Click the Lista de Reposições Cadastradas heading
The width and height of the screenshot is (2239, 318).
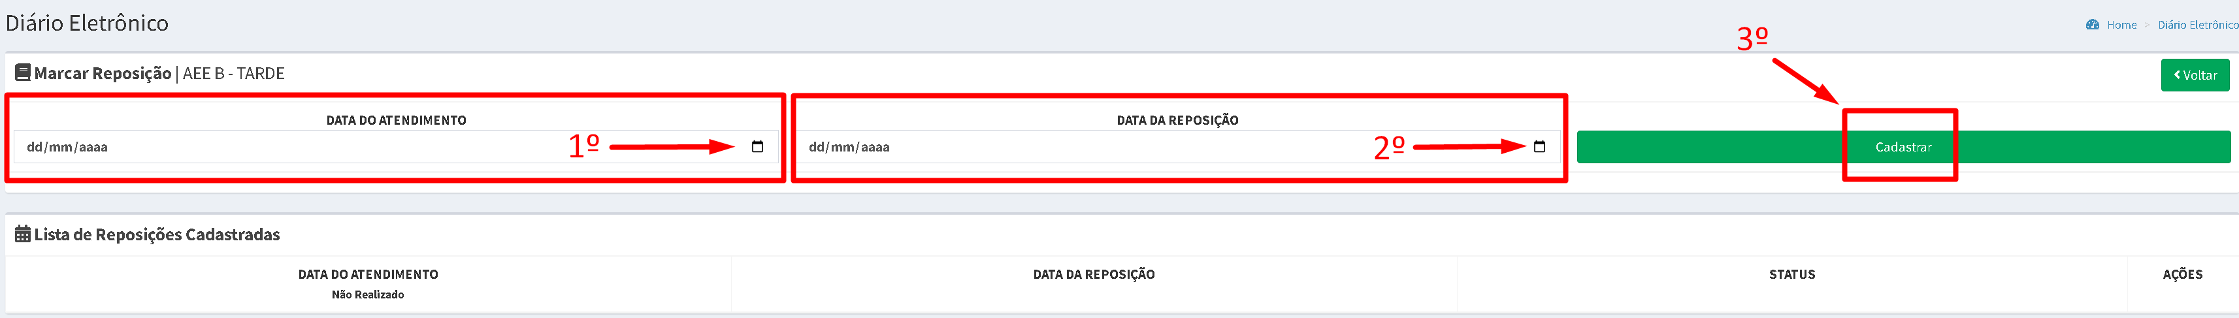(x=156, y=234)
